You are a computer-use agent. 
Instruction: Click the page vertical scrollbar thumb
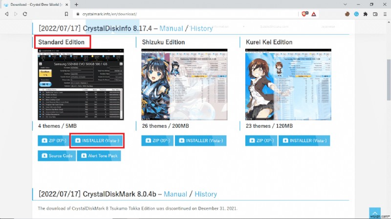[x=389, y=80]
